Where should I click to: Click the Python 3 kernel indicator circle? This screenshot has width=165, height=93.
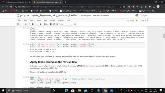click(147, 20)
